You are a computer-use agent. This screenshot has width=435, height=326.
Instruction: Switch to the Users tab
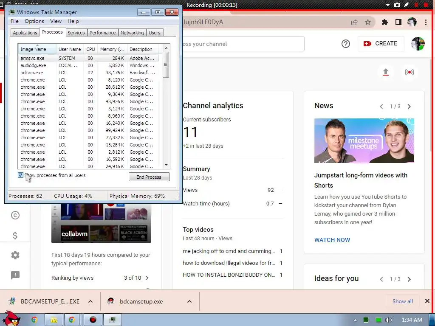155,33
